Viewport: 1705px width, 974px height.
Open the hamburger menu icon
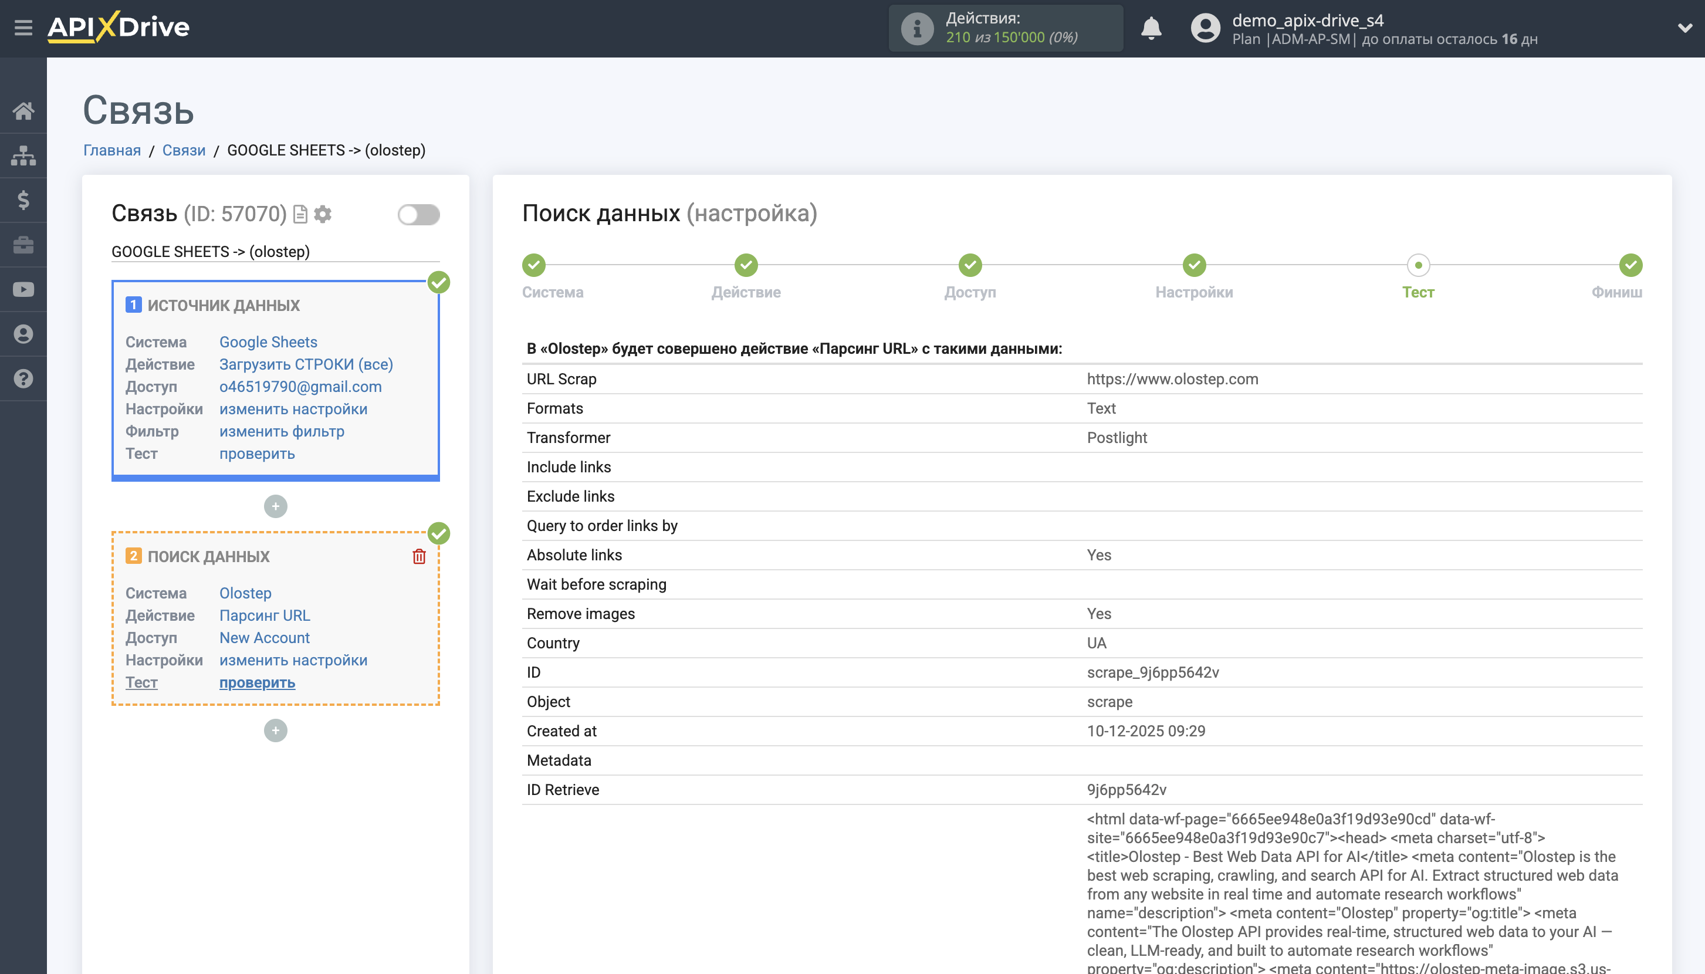[23, 28]
